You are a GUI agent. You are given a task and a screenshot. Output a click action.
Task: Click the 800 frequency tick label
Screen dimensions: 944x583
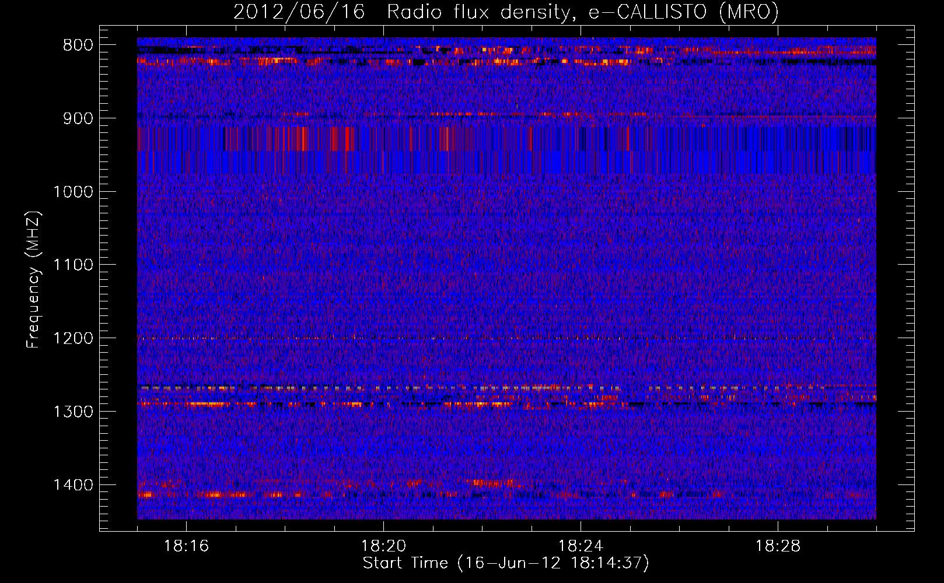[x=78, y=45]
